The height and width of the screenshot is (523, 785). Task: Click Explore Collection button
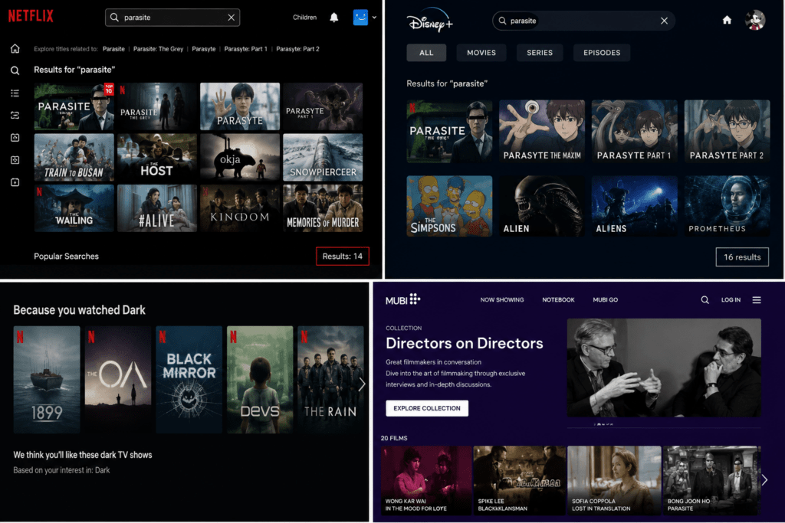[x=427, y=408]
